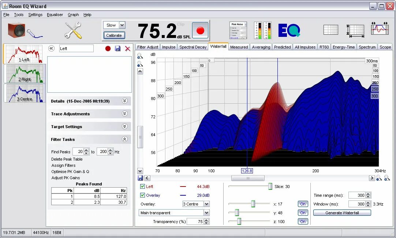The height and width of the screenshot is (238, 396).
Task: Open the Slow meter speed dropdown
Action: pyautogui.click(x=114, y=25)
